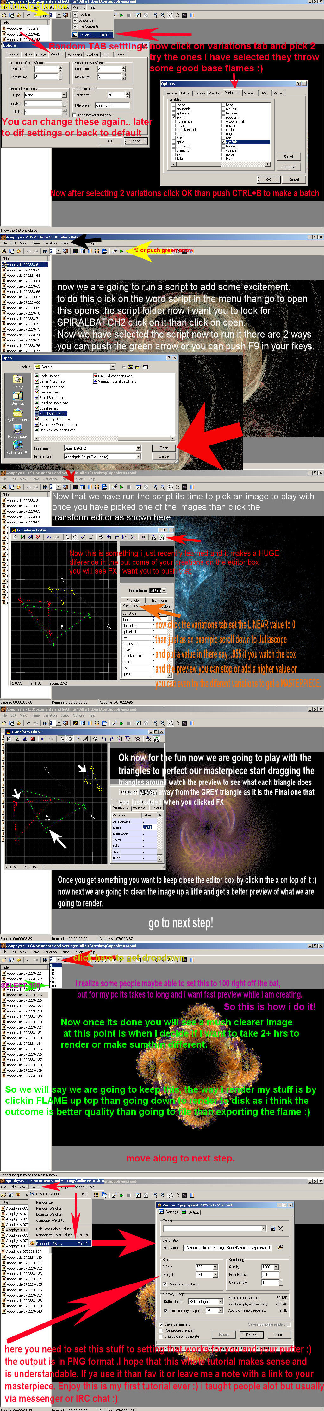Open the Transform selector dropdown in Transform Editor
Viewport: 324px width, 1411px height.
click(x=163, y=590)
